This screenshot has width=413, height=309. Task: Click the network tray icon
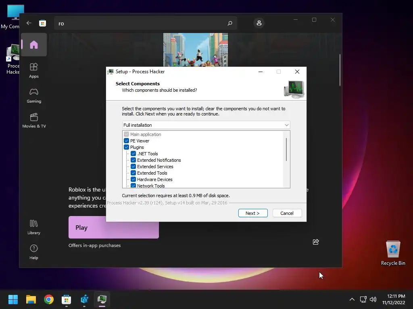(x=363, y=299)
